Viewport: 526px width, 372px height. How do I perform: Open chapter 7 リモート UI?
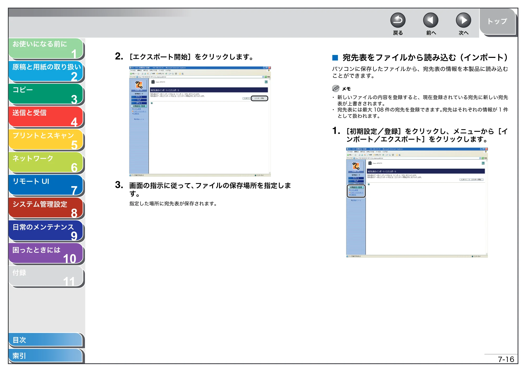point(46,186)
